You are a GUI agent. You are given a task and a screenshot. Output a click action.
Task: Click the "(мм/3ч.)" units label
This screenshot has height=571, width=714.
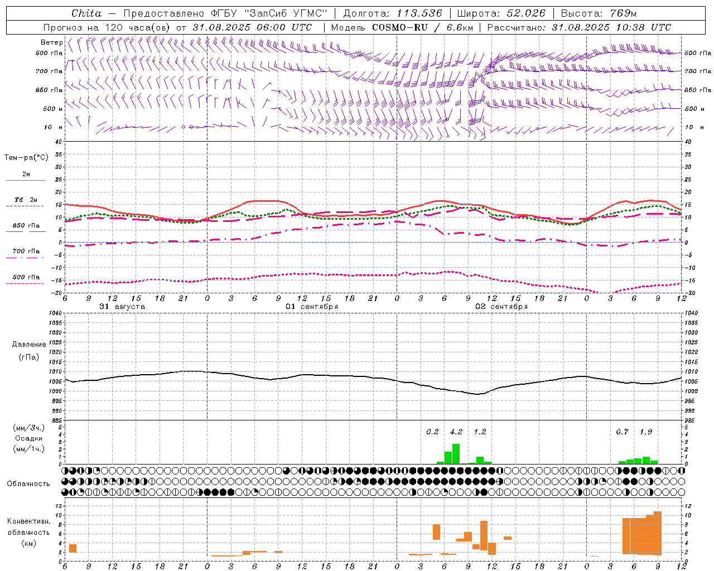pyautogui.click(x=28, y=428)
